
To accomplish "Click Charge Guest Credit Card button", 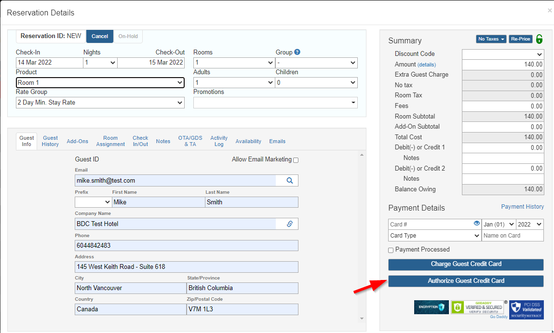I will click(466, 264).
